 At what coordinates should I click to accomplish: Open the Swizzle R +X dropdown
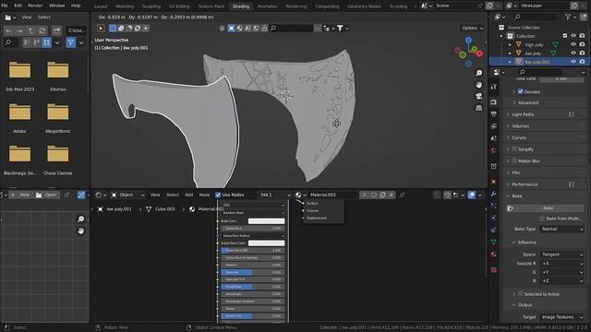(561, 264)
